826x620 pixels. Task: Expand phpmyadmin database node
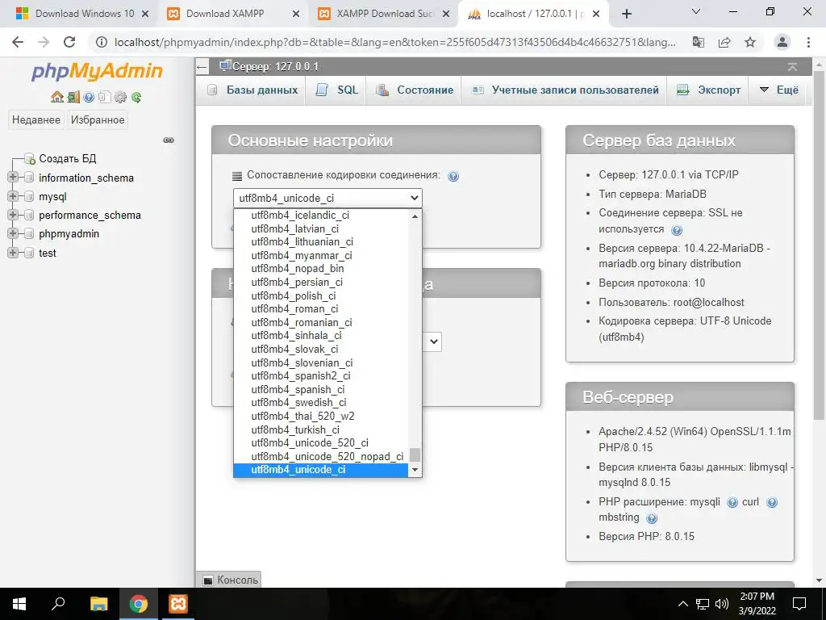click(13, 233)
